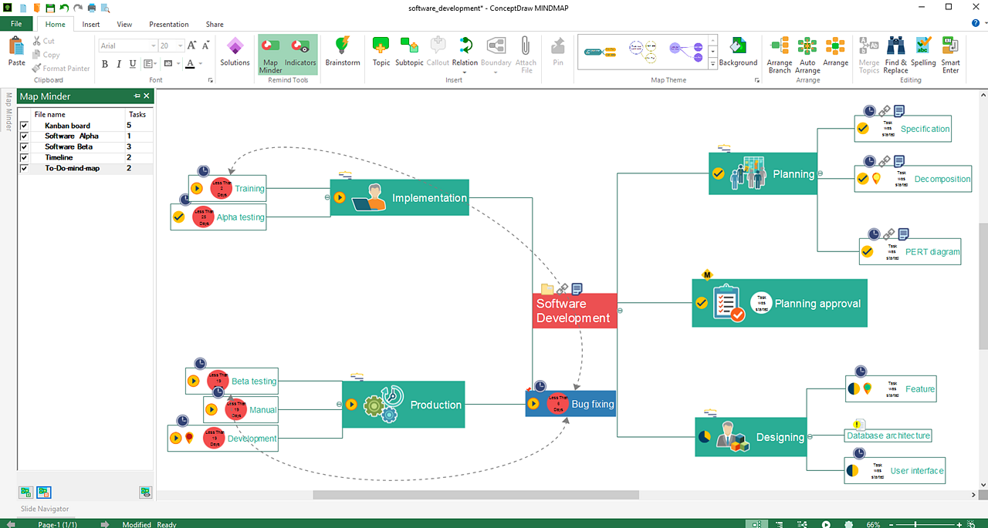The width and height of the screenshot is (988, 528).
Task: Select the Bug fixing topic
Action: coord(570,404)
